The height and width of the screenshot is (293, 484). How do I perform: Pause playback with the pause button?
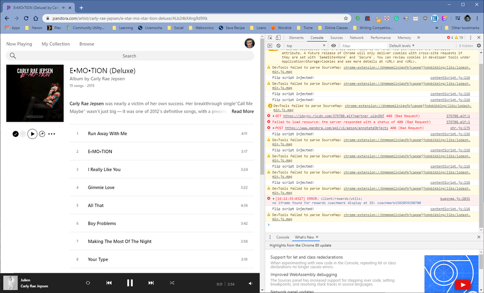(130, 283)
